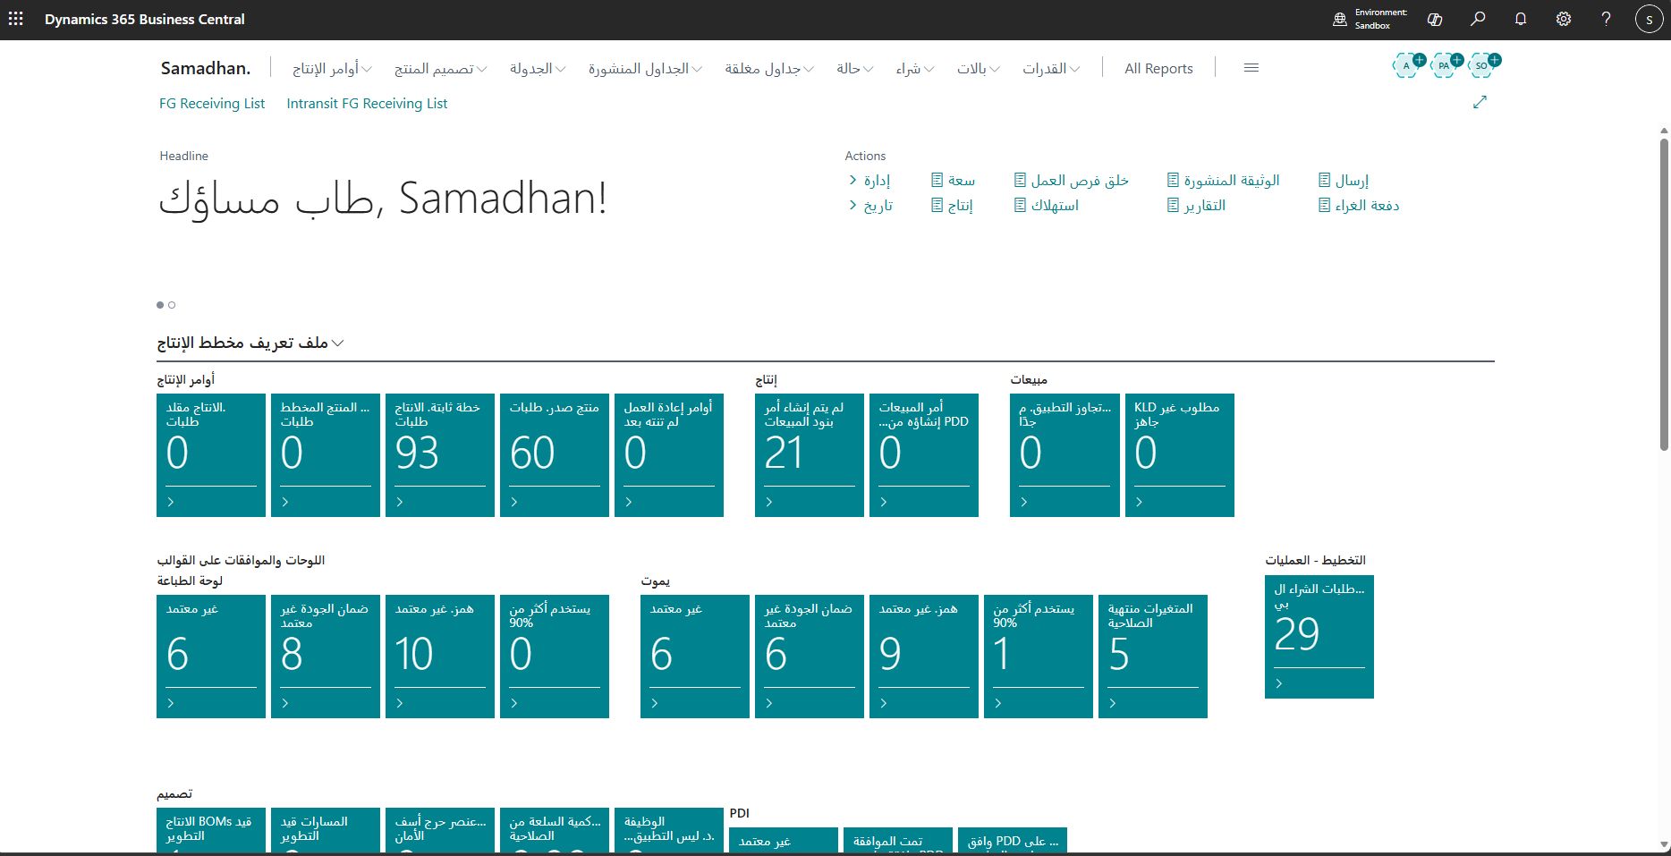This screenshot has height=856, width=1671.
Task: Click the page vertical scrollbar thumb
Action: point(1664,295)
